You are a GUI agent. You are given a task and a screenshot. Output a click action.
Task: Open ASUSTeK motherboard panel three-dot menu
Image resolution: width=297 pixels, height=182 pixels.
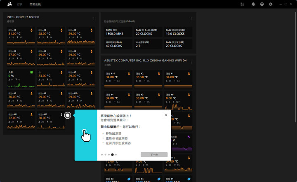click(x=191, y=62)
